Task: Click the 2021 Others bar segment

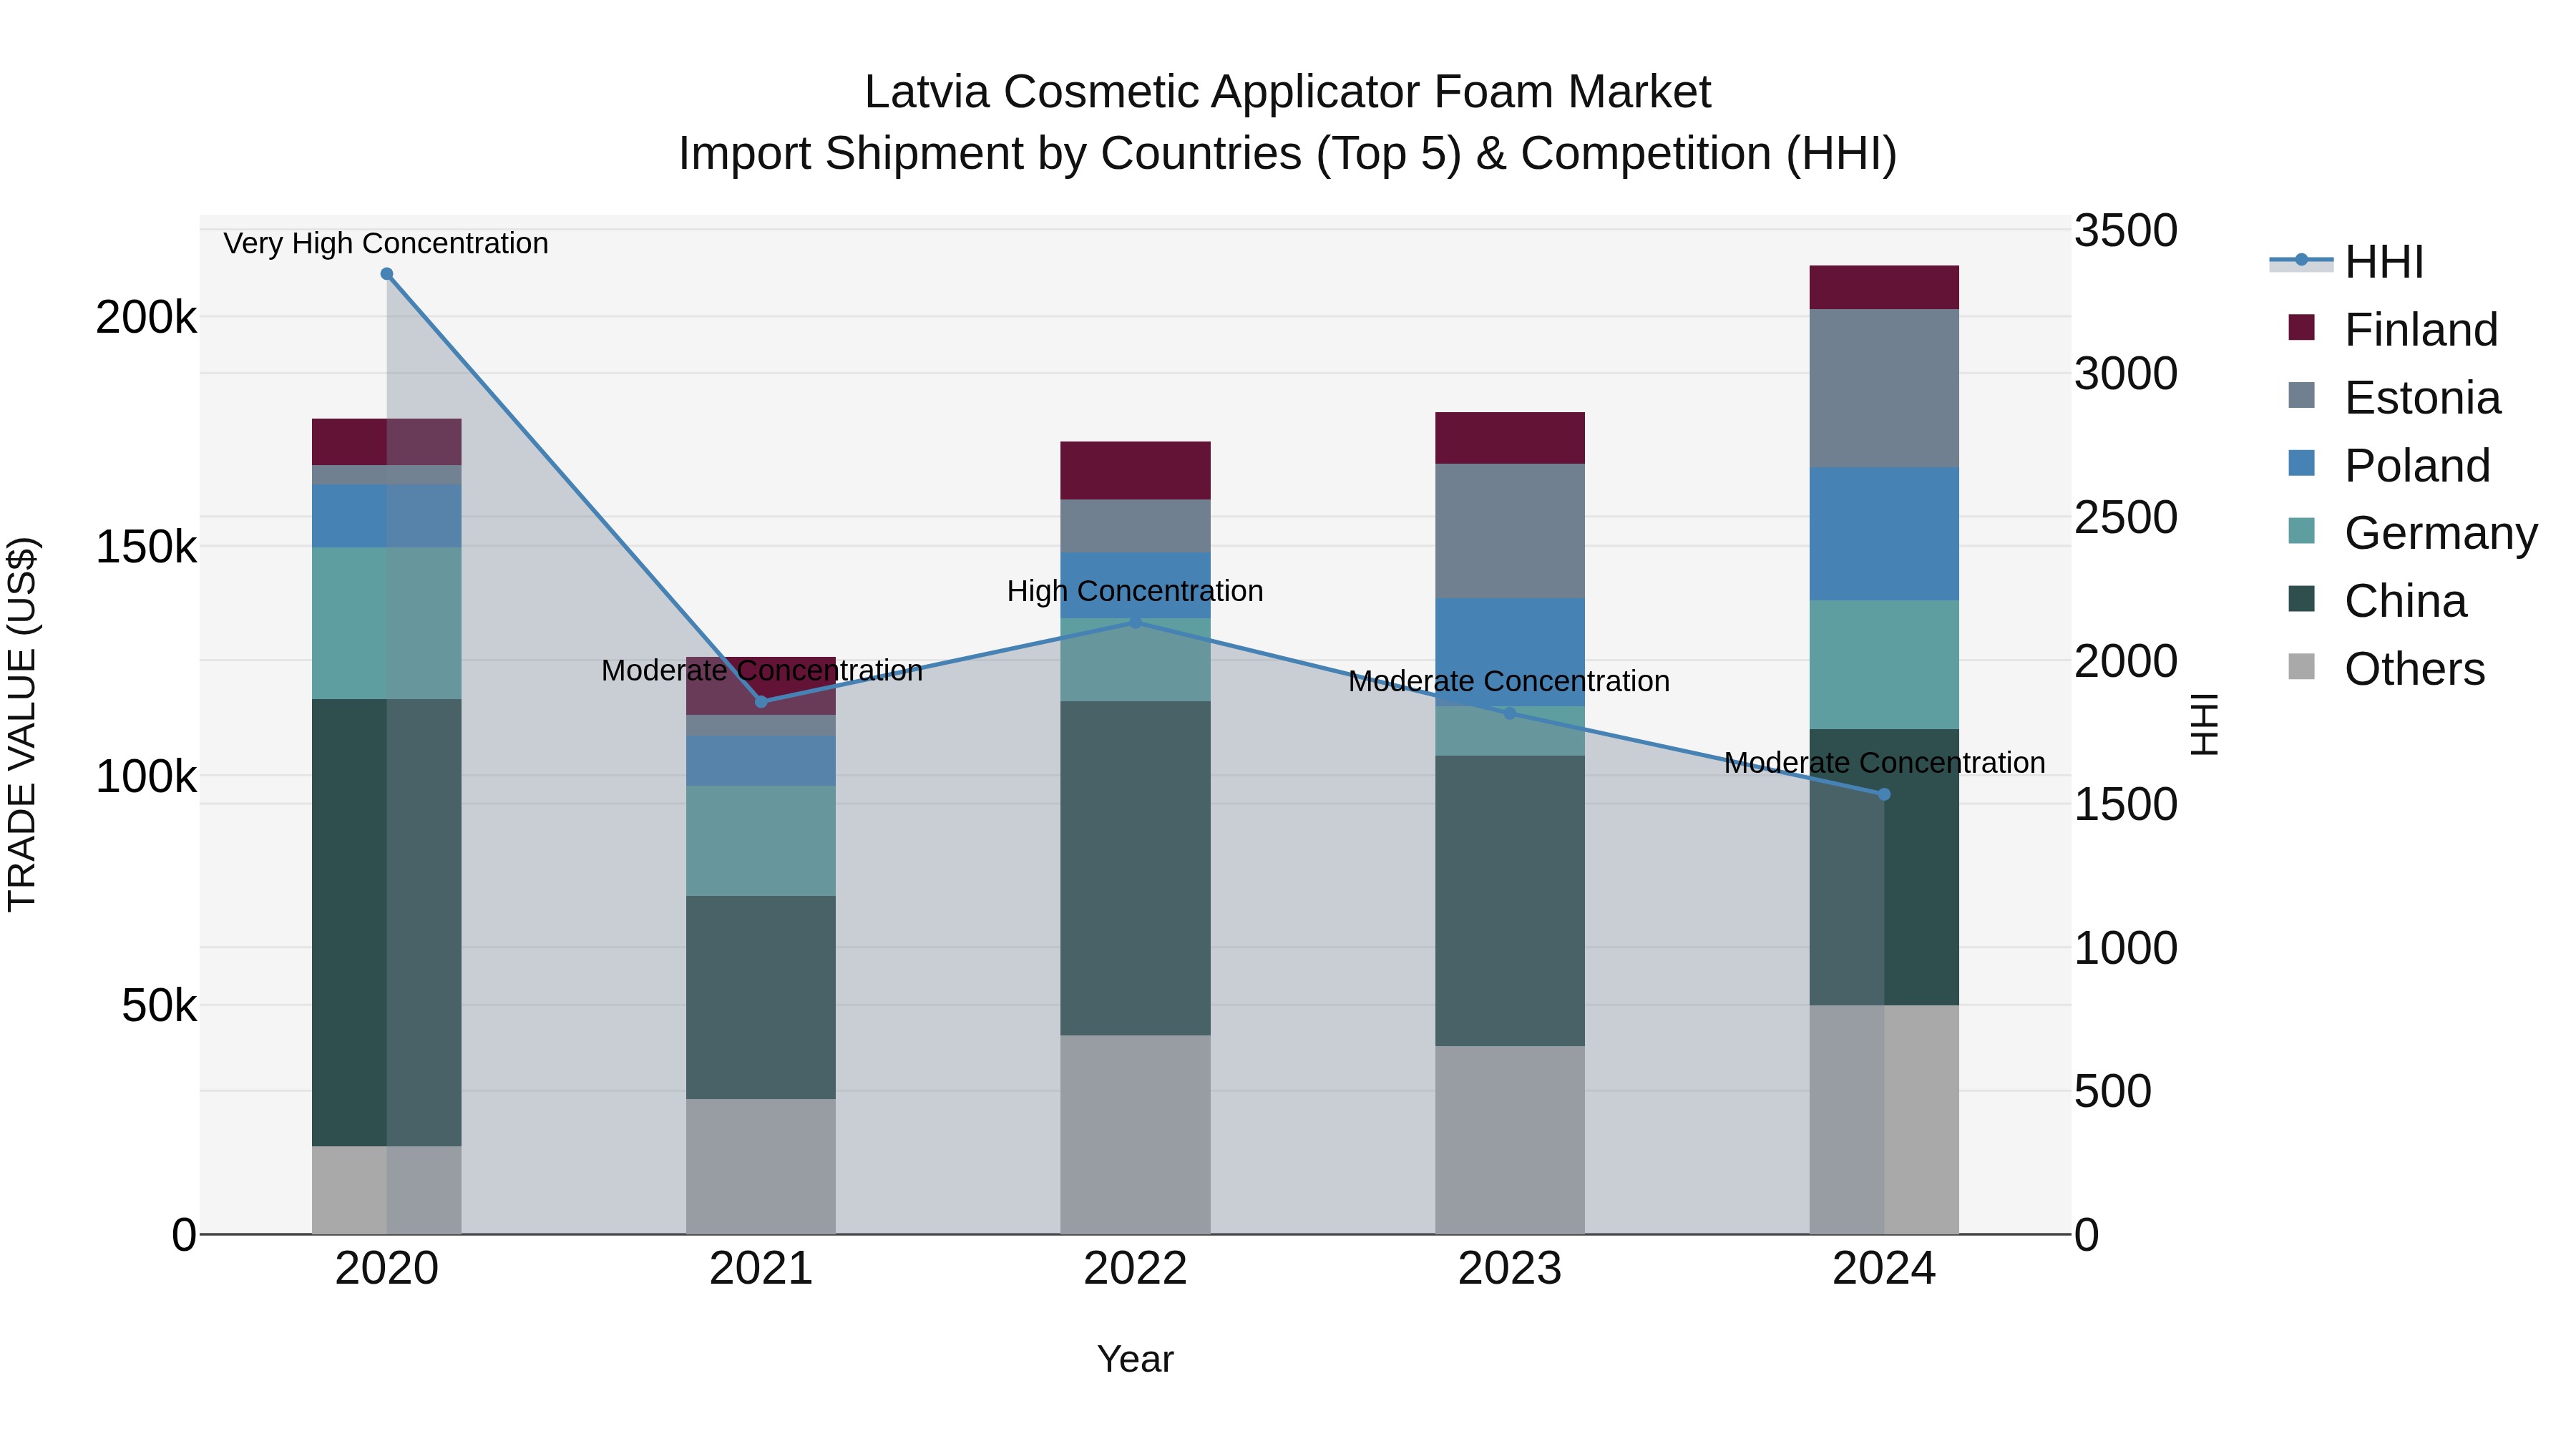Action: [x=761, y=1167]
